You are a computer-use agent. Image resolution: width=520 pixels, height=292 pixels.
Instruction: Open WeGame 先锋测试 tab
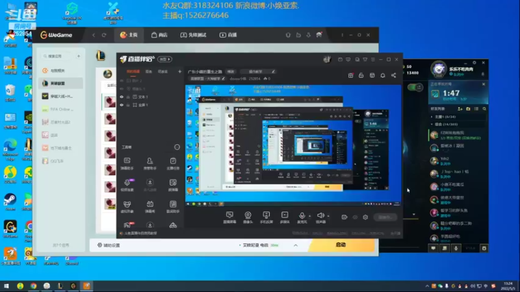[193, 35]
